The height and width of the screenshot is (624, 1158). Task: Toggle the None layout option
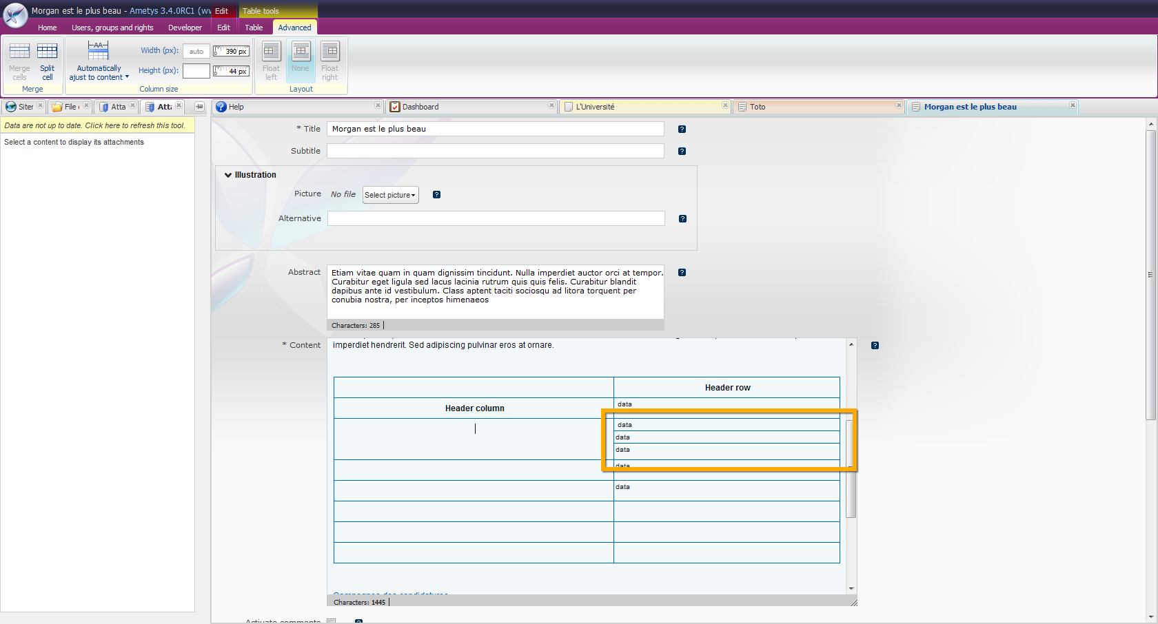(x=301, y=61)
